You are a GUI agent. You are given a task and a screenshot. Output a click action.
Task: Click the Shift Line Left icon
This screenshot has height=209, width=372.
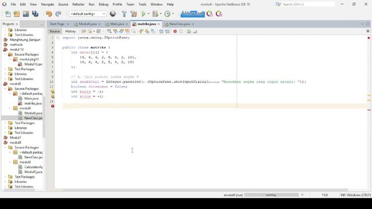(162, 31)
